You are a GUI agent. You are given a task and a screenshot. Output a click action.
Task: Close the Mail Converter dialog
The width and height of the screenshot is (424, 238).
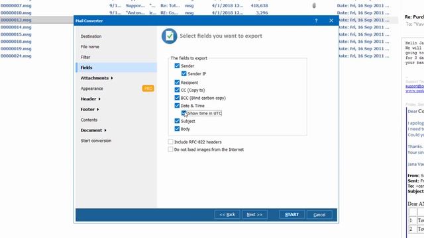point(331,20)
